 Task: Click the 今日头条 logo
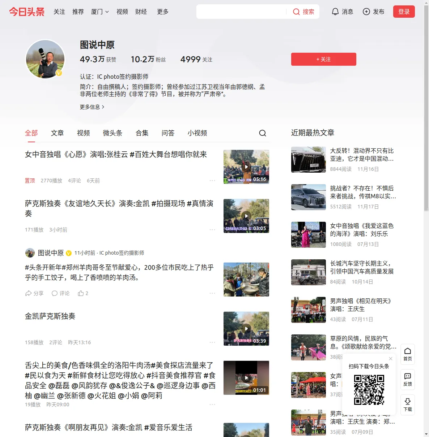(x=27, y=12)
